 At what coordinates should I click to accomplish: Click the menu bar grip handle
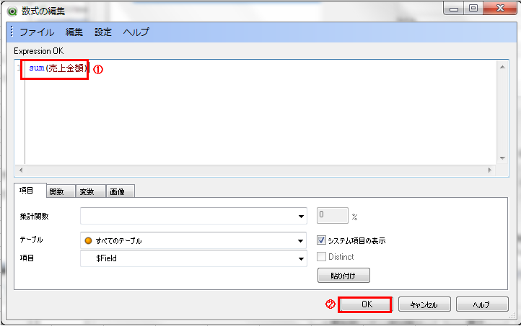[12, 32]
